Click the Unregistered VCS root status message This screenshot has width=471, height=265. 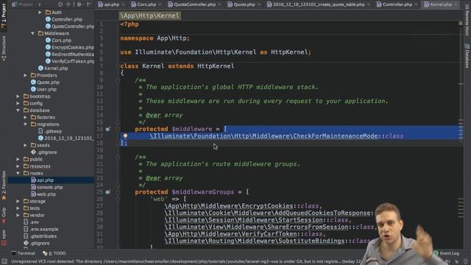click(186, 261)
